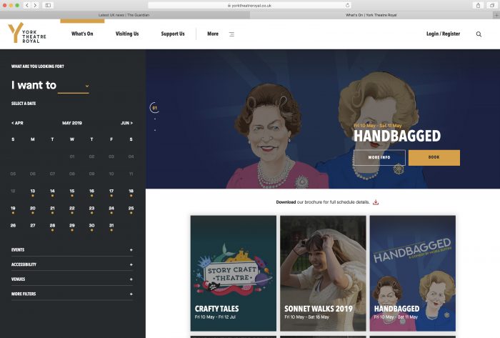Show all tabs icon in Safari

[x=492, y=5]
